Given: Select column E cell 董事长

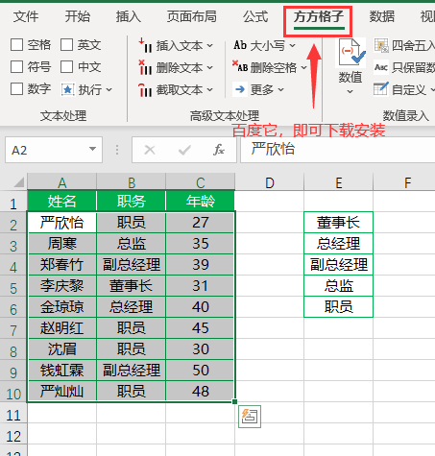Looking at the screenshot, I should point(338,223).
